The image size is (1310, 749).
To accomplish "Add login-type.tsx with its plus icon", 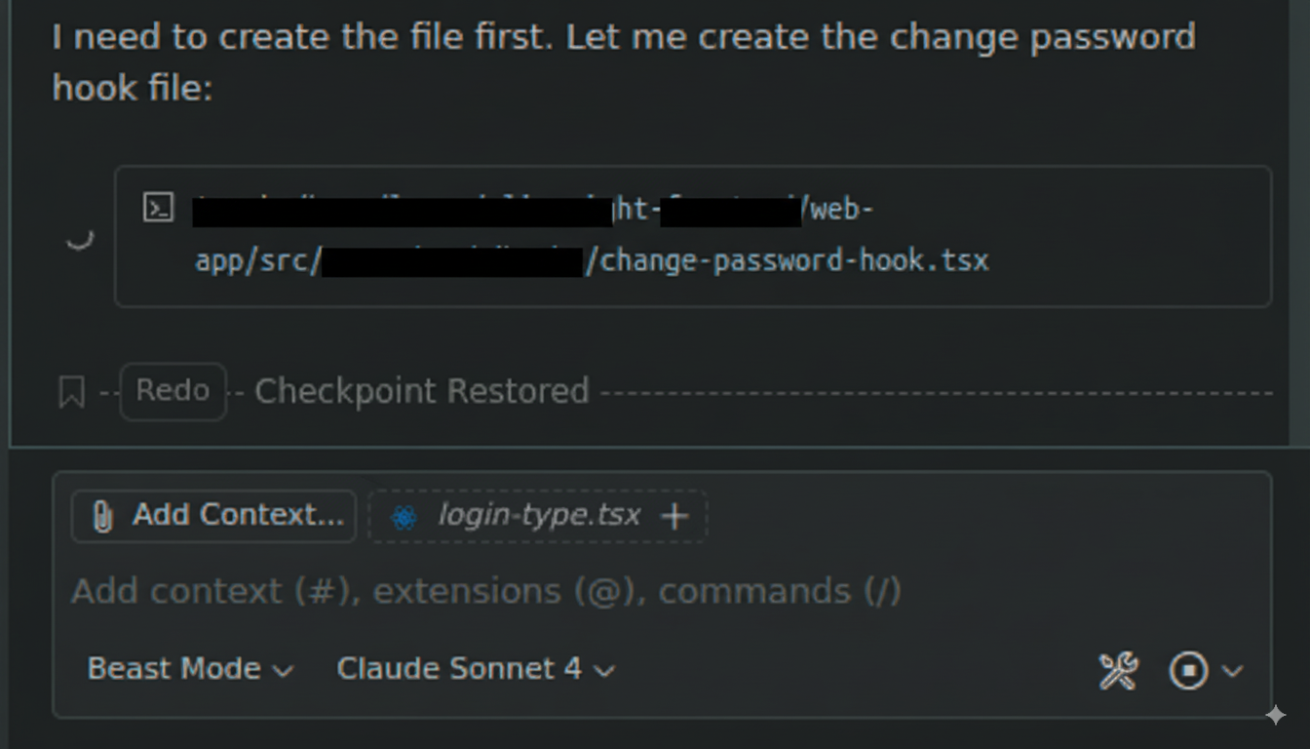I will [674, 516].
